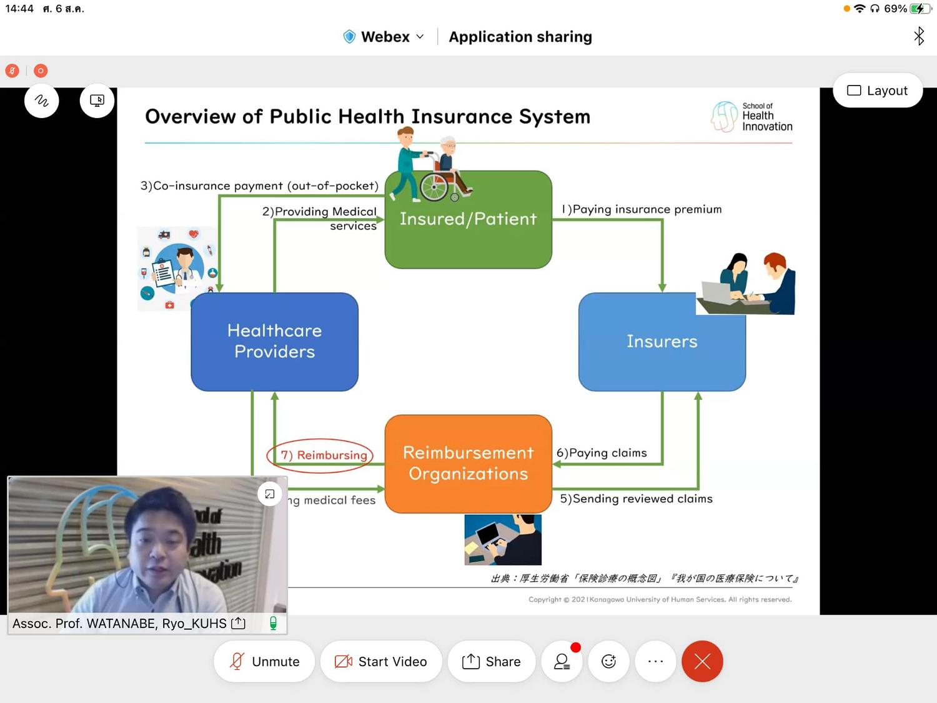
Task: Start your video camera
Action: pos(381,661)
